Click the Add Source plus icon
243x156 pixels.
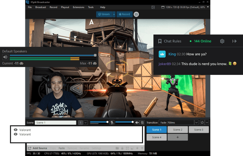tap(30, 148)
